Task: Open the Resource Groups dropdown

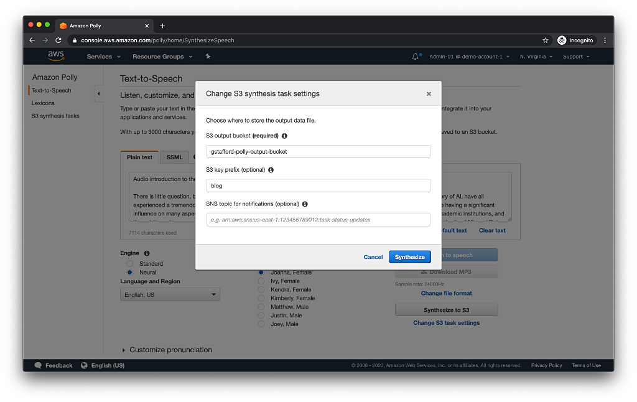Action: 162,57
